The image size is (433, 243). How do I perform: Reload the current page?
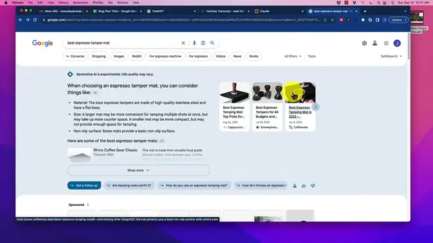35,20
